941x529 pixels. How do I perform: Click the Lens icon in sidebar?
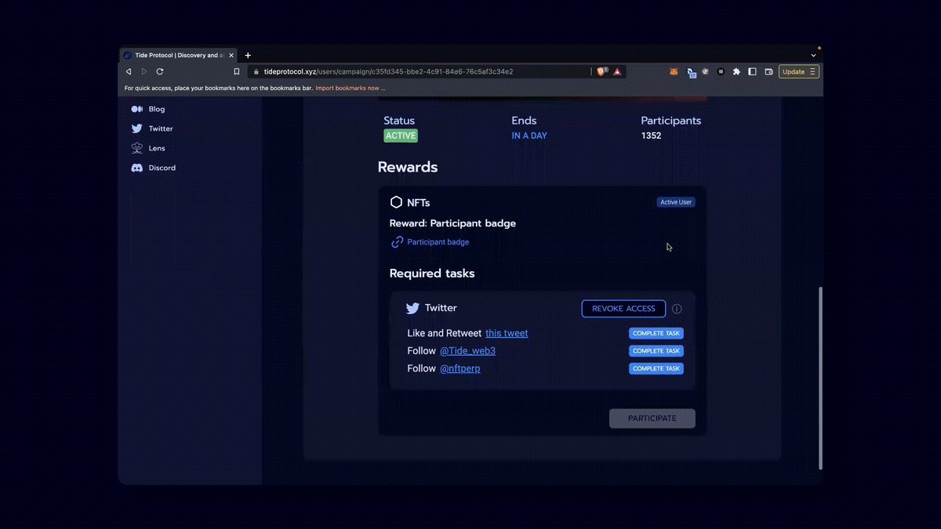136,148
